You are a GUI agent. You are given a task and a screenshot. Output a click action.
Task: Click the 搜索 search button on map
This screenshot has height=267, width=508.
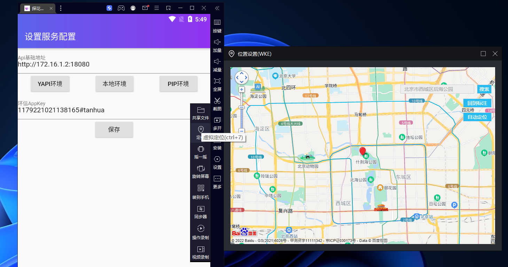point(484,89)
